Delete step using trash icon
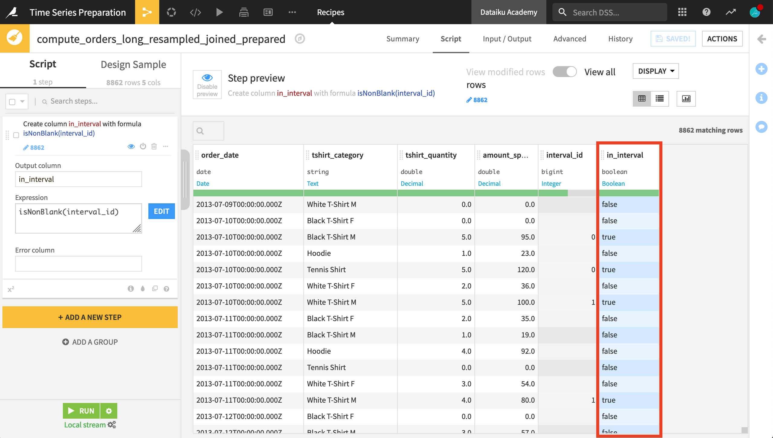The image size is (773, 438). [x=154, y=147]
